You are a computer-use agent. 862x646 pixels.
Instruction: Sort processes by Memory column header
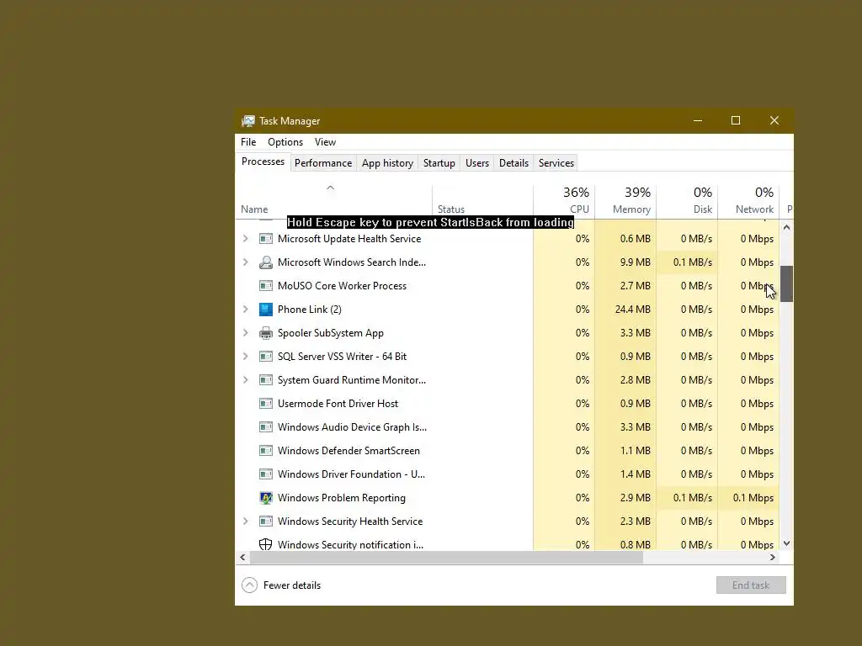[625, 201]
